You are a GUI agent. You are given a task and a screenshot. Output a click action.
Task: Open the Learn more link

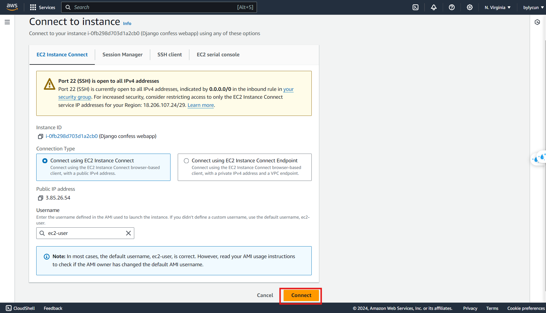click(x=201, y=105)
